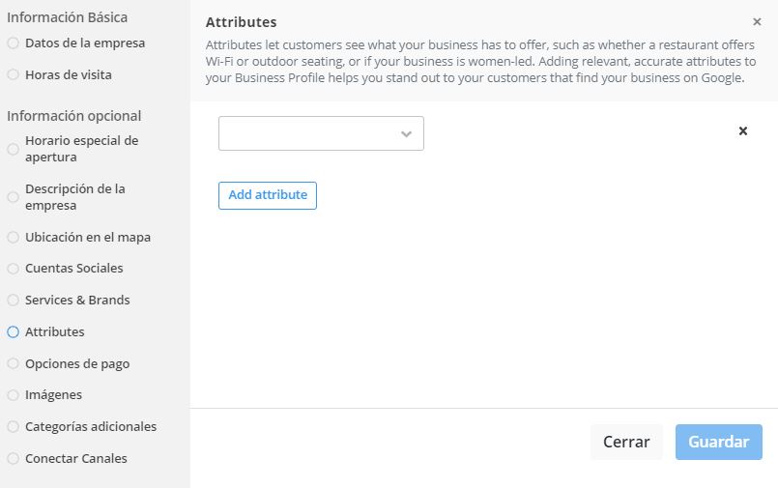Go to Horas de visita section
Viewport: 778px width, 488px height.
click(69, 74)
